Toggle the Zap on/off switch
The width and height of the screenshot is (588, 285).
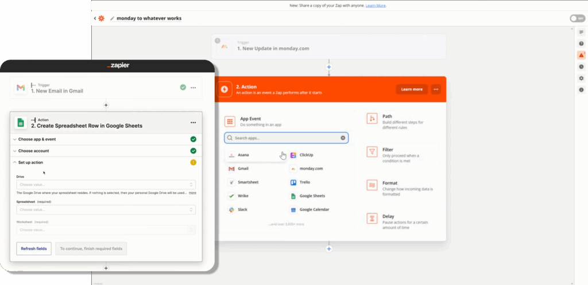coord(577,19)
